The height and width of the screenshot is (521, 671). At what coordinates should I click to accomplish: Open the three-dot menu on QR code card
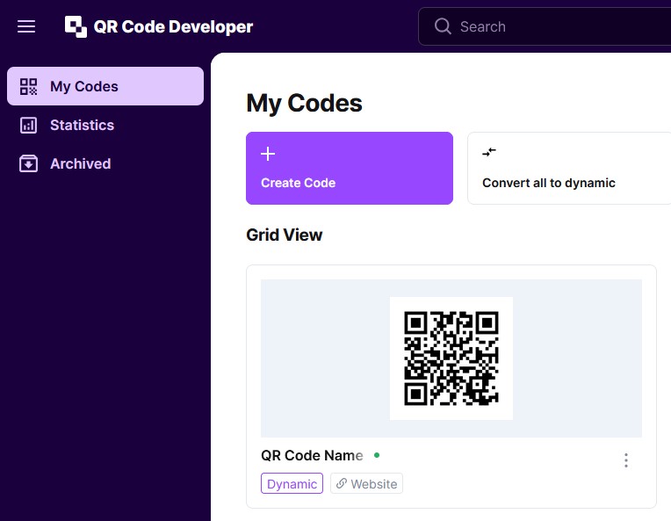(625, 460)
